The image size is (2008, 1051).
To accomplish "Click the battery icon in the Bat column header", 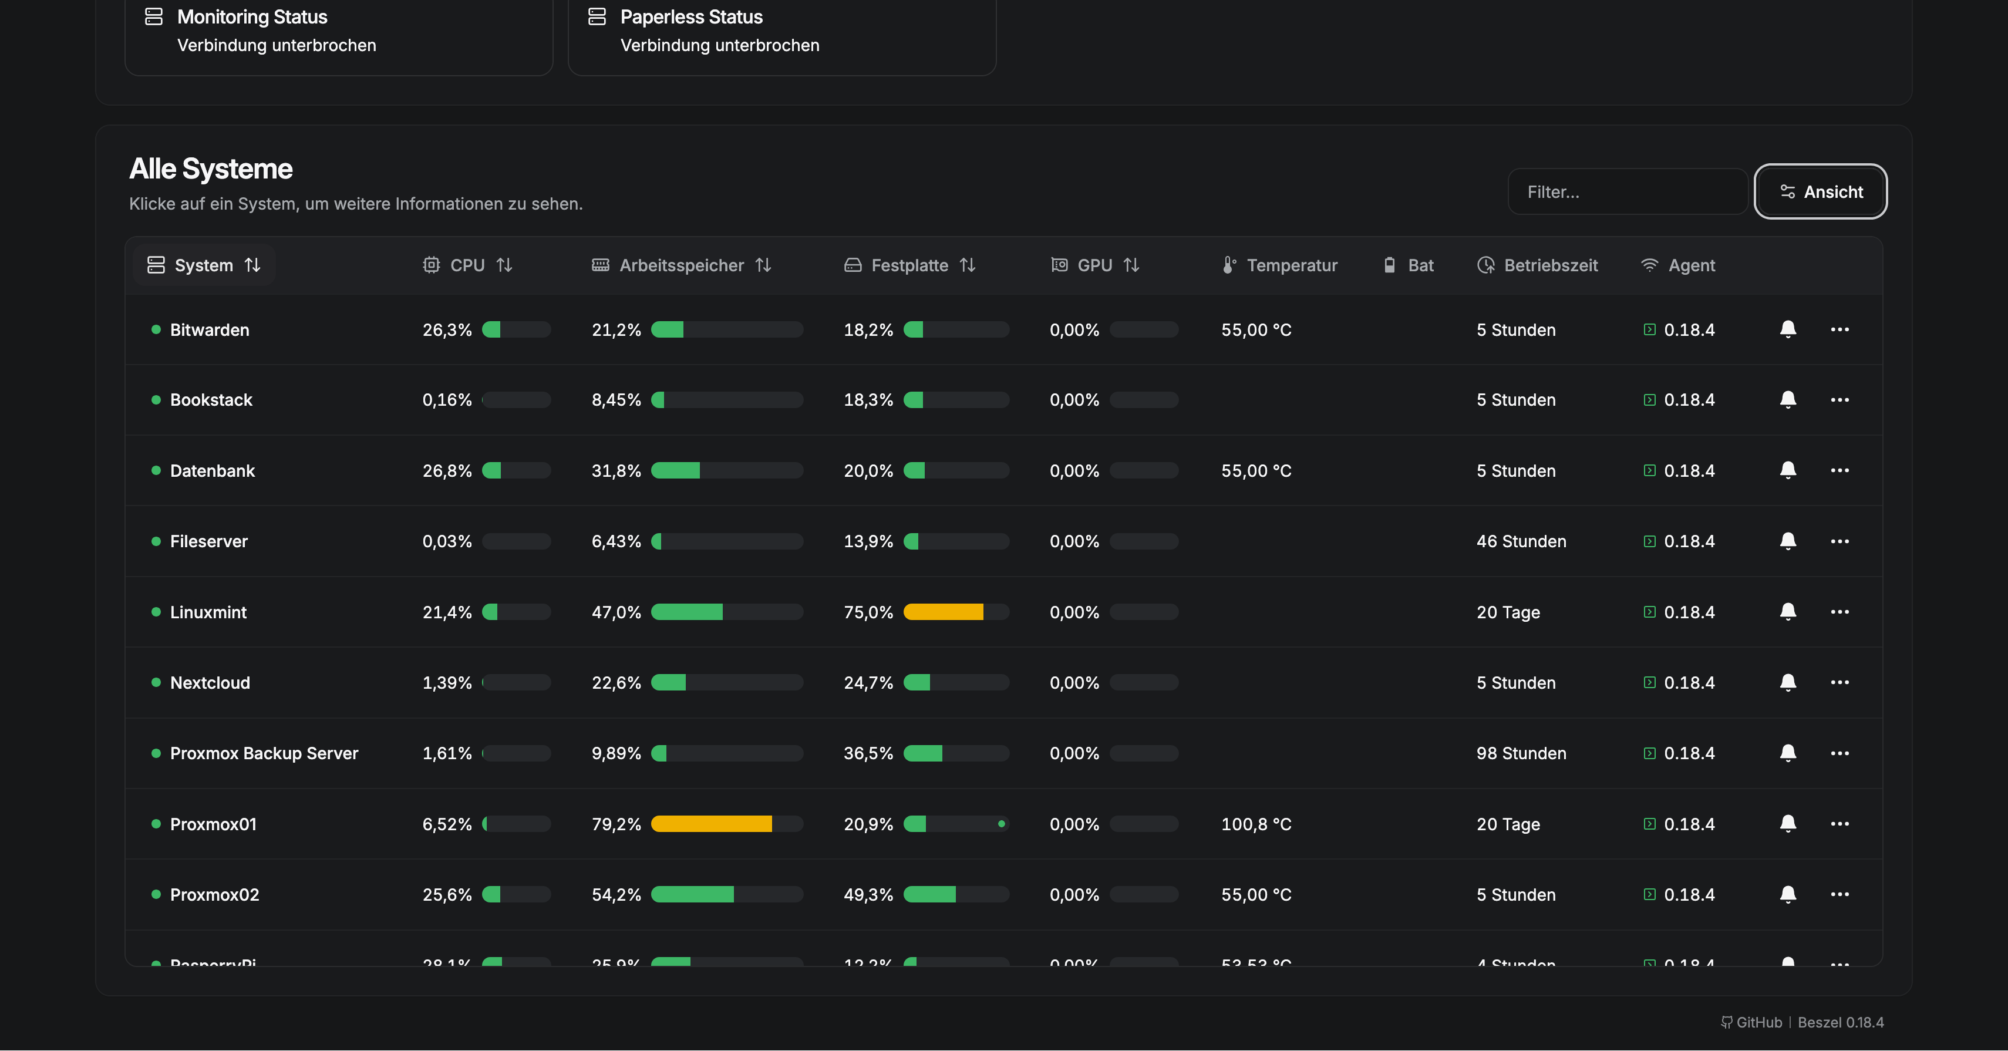I will pos(1389,265).
